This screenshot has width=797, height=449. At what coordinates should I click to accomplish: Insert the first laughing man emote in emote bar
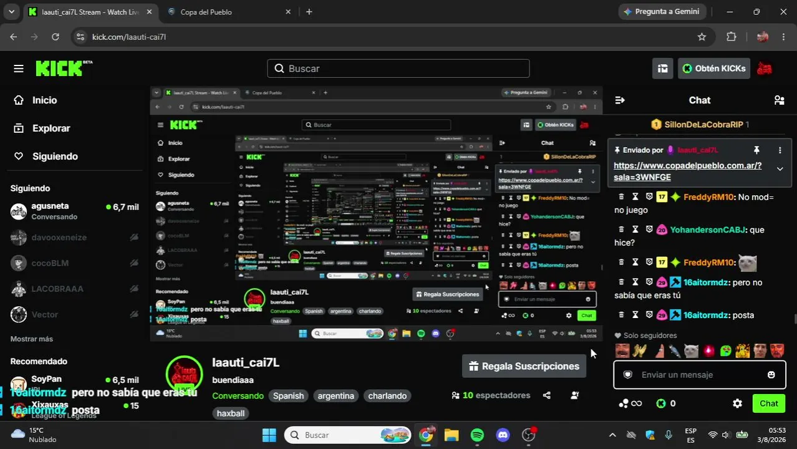point(622,351)
